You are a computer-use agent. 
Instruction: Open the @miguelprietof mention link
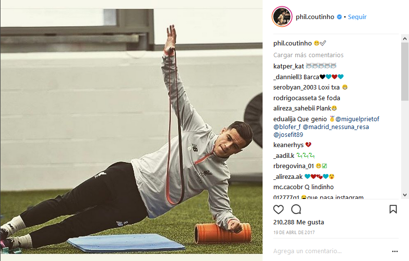tap(357, 119)
